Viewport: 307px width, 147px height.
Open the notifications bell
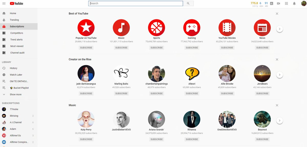tap(294, 3)
